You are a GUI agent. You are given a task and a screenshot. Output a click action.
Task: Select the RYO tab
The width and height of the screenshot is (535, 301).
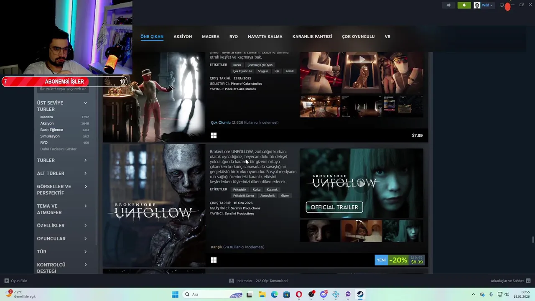(234, 37)
